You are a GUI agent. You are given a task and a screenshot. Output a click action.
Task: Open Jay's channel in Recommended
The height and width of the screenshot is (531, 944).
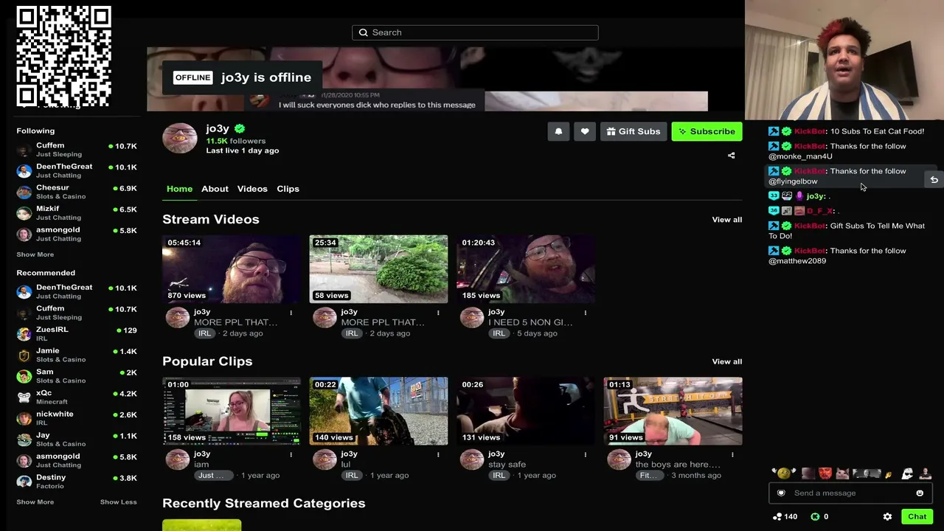[x=77, y=440]
